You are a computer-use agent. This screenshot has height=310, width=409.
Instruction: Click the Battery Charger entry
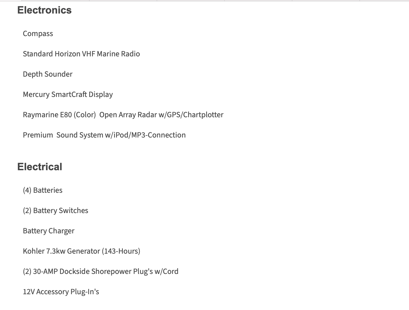click(x=48, y=231)
